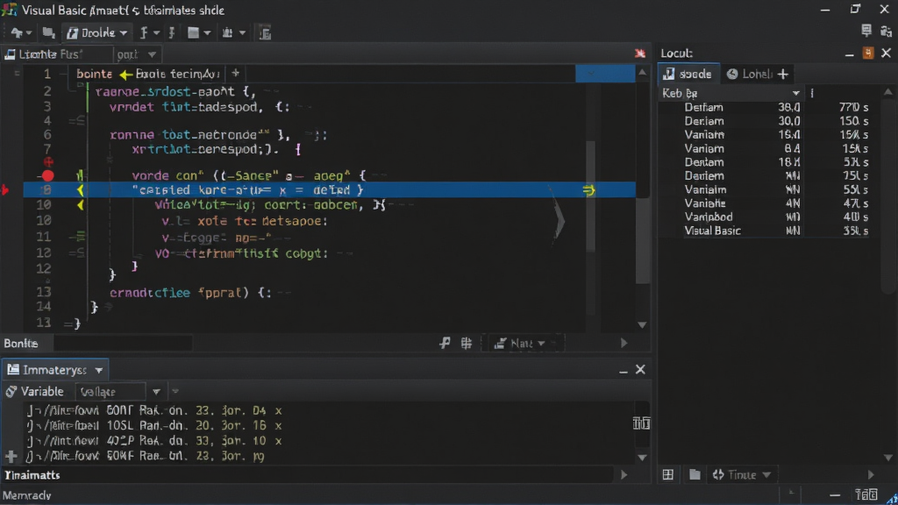
Task: Switch to the sloede tab in the Locut panel
Action: [x=688, y=74]
